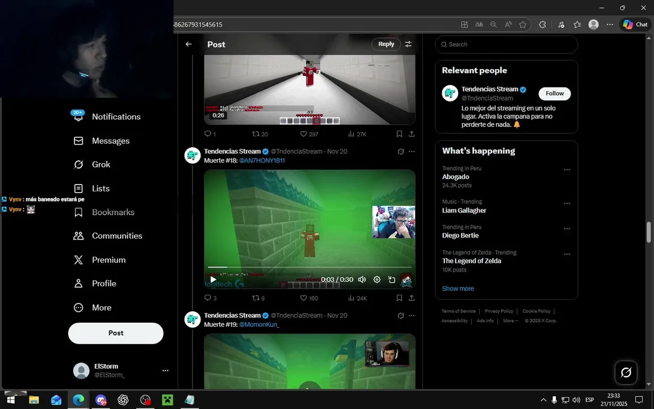Seek on the Muerte #18 video progress bar

coord(309,267)
